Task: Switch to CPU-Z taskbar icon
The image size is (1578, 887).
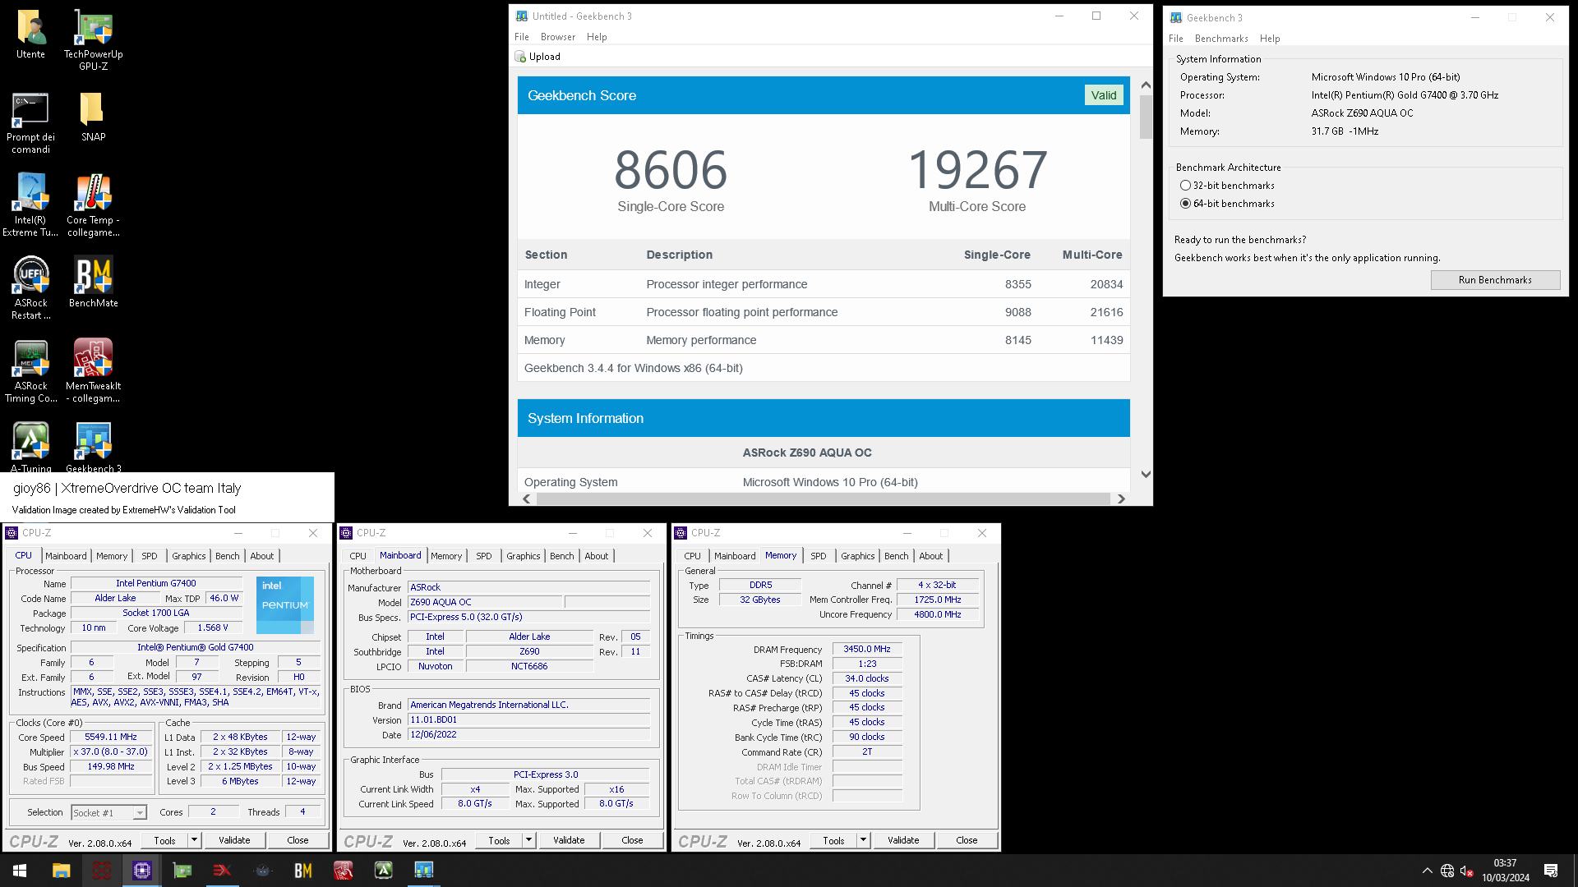Action: pos(142,871)
